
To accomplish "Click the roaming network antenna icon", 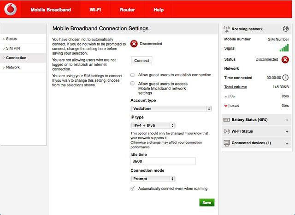I will point(227,29).
